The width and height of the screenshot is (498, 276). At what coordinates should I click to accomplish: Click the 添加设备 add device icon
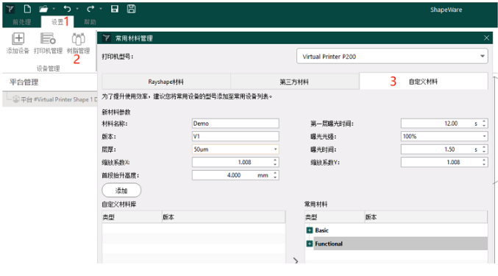pyautogui.click(x=18, y=43)
